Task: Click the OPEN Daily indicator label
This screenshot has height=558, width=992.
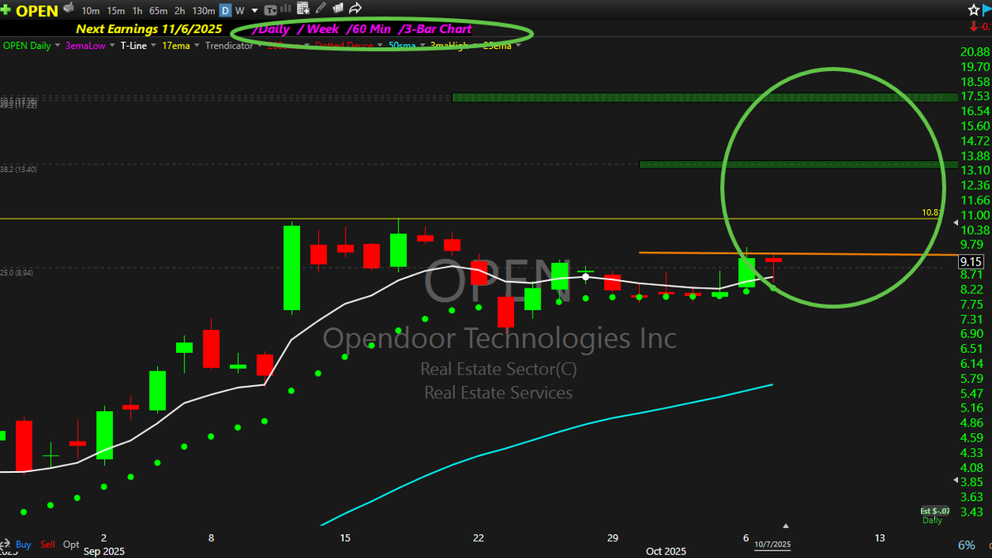Action: (x=27, y=45)
